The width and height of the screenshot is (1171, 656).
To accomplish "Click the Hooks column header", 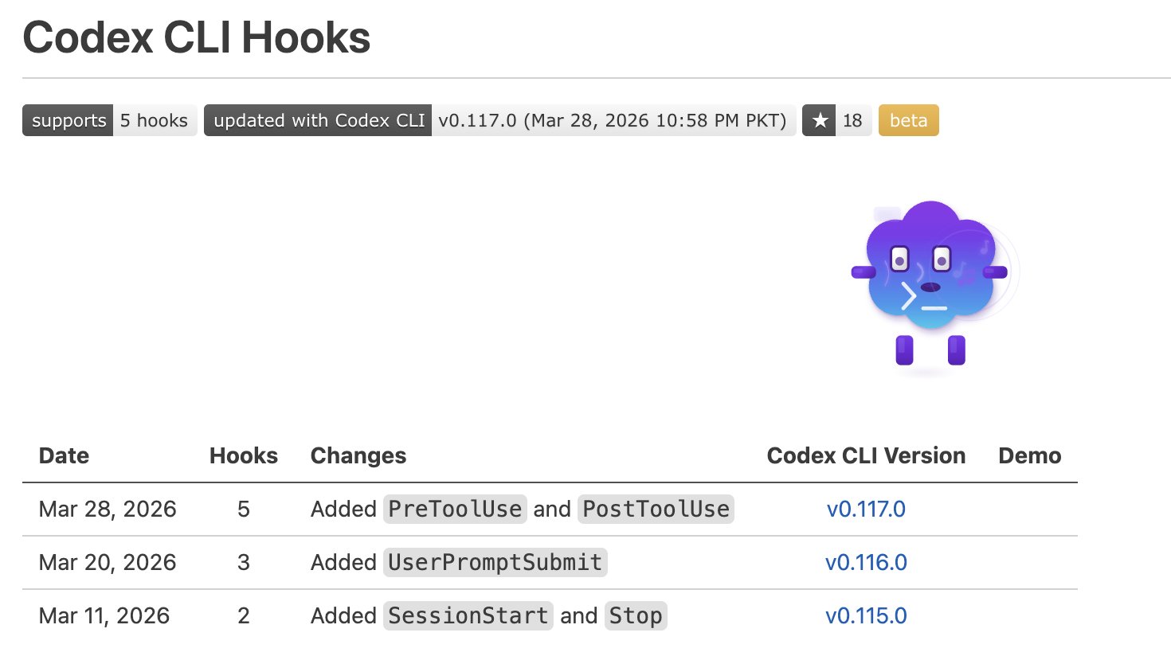I will coord(244,456).
